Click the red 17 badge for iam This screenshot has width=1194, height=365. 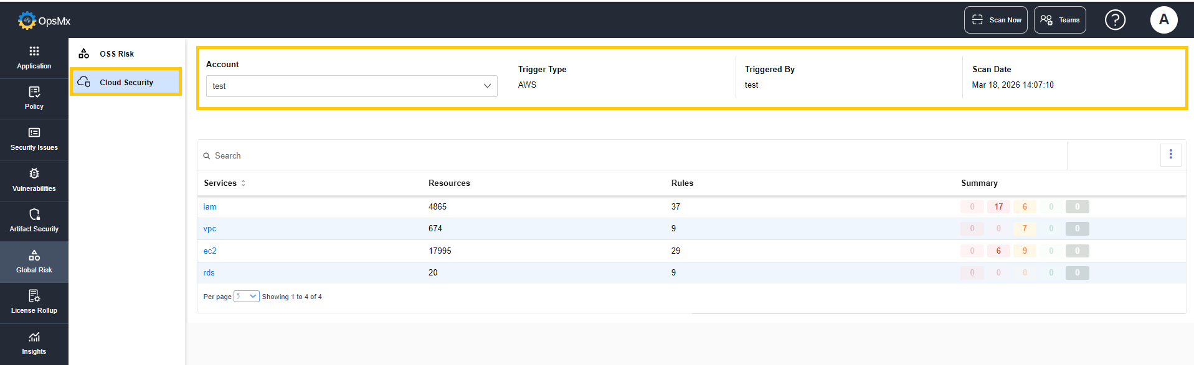[998, 207]
